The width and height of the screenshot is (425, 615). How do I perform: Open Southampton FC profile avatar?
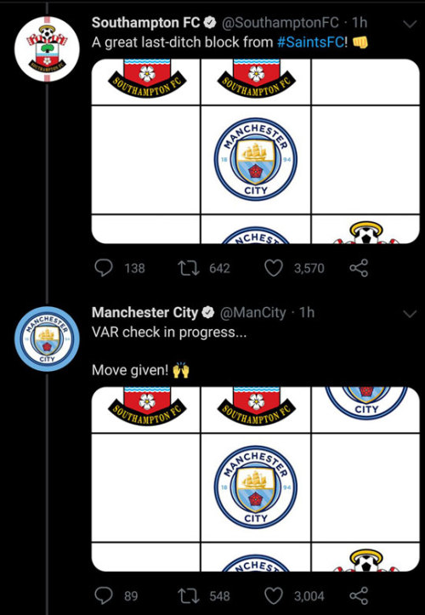tap(47, 49)
